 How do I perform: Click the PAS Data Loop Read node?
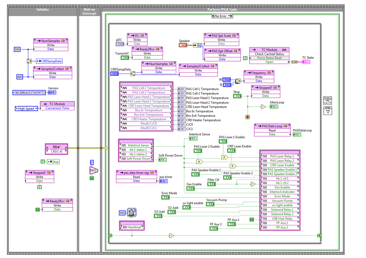tap(272, 130)
